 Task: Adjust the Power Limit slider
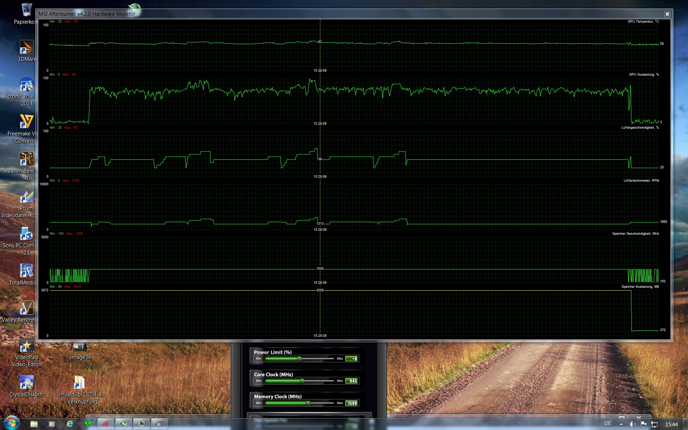pos(300,358)
